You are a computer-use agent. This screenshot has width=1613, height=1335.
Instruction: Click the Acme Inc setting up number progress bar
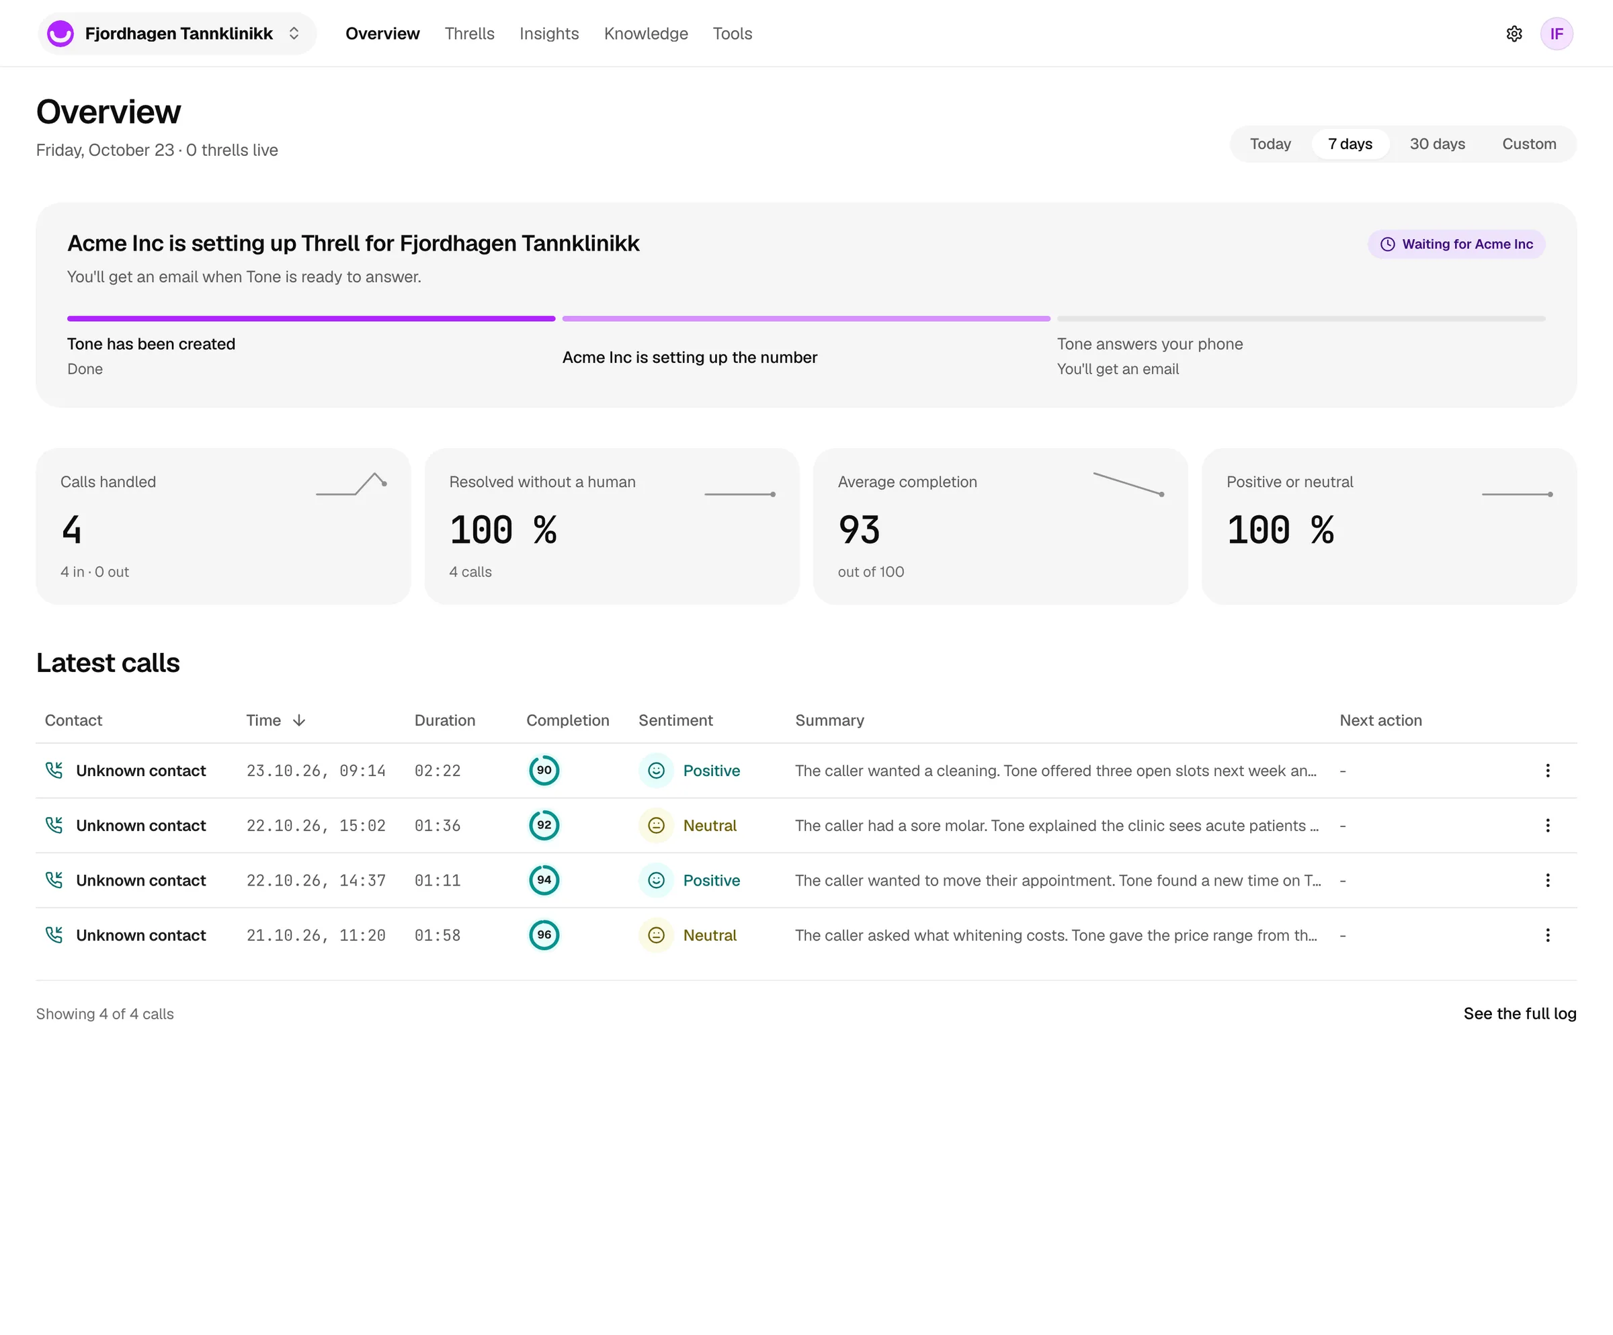pyautogui.click(x=806, y=318)
